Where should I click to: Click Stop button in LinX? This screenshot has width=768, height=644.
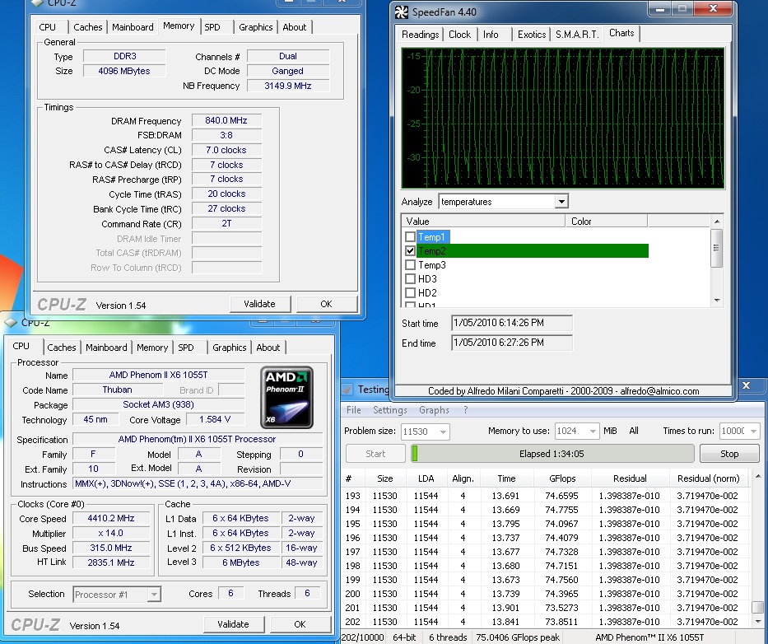click(x=729, y=454)
